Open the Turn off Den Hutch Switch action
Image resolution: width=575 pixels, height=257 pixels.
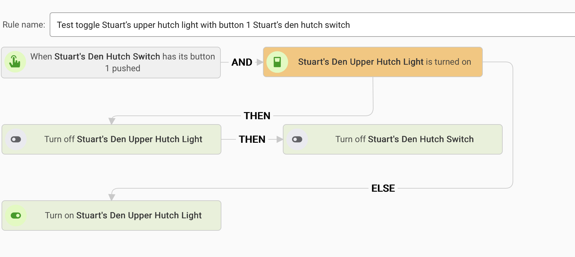click(x=404, y=139)
